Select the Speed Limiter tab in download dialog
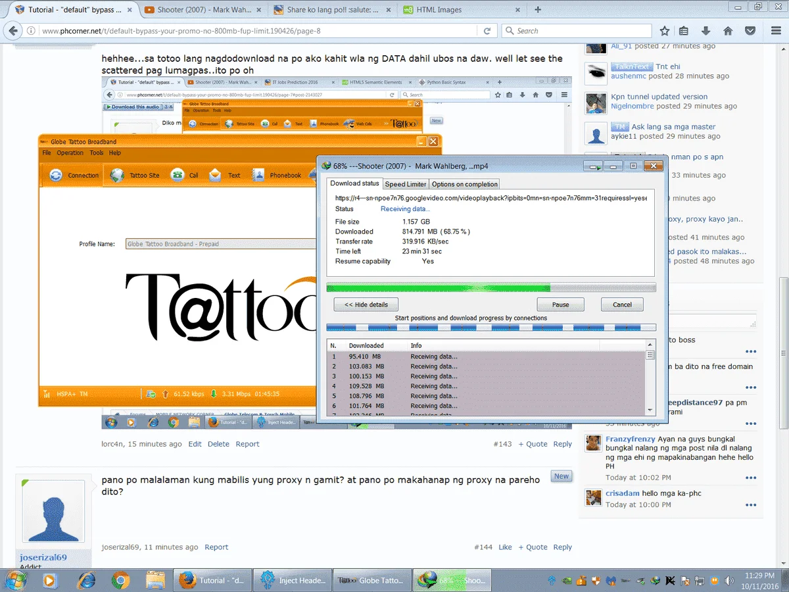Image resolution: width=789 pixels, height=592 pixels. click(x=406, y=184)
